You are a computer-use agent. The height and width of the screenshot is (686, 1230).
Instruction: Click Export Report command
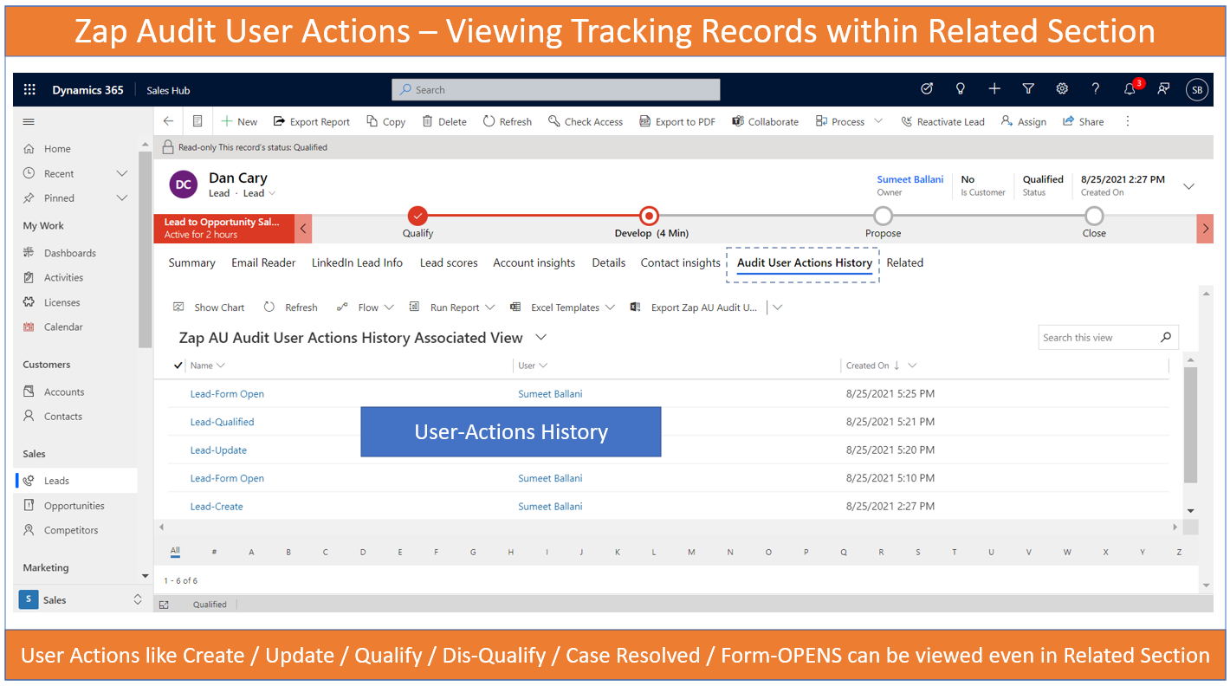(x=312, y=121)
